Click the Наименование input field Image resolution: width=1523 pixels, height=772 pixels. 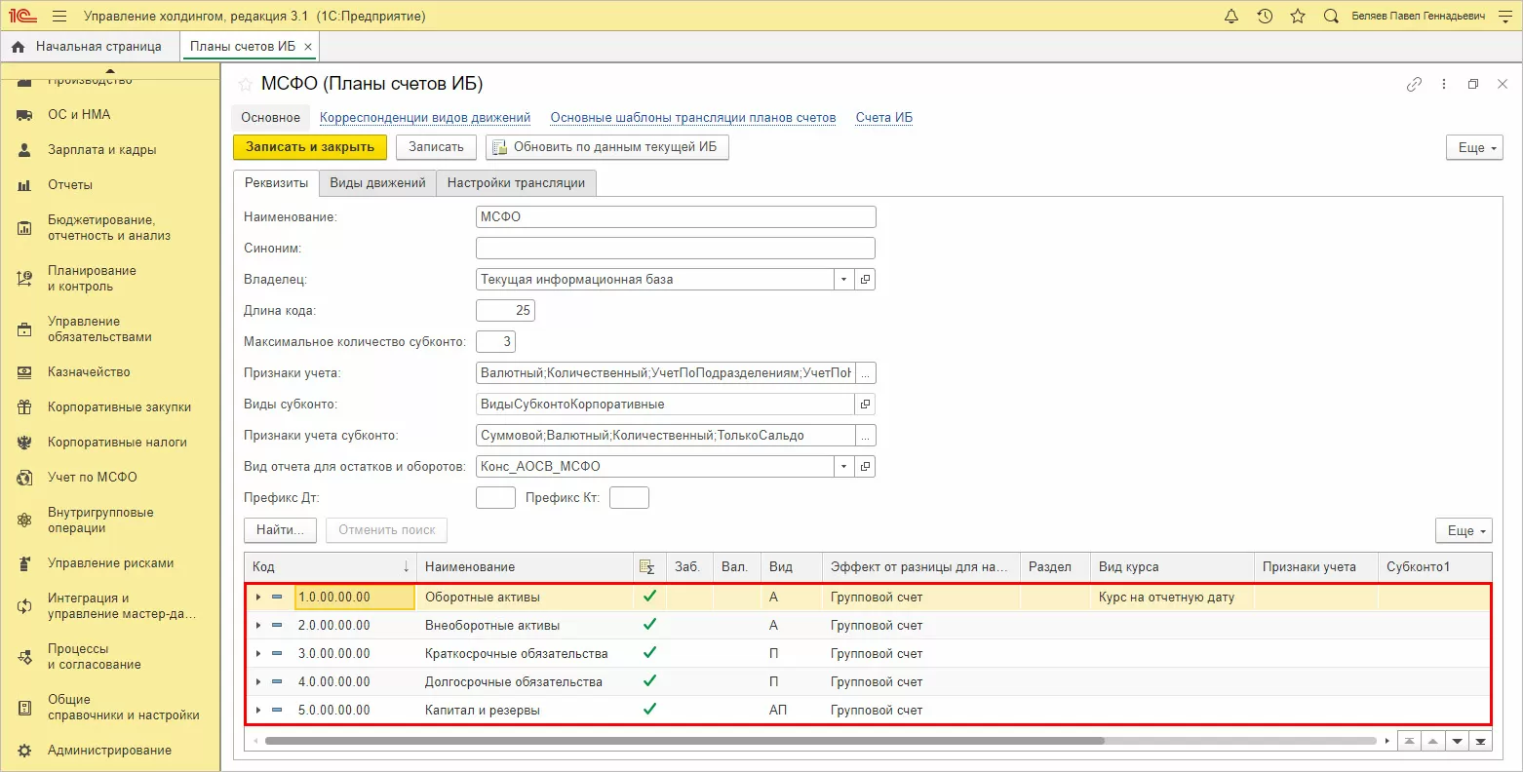point(676,217)
